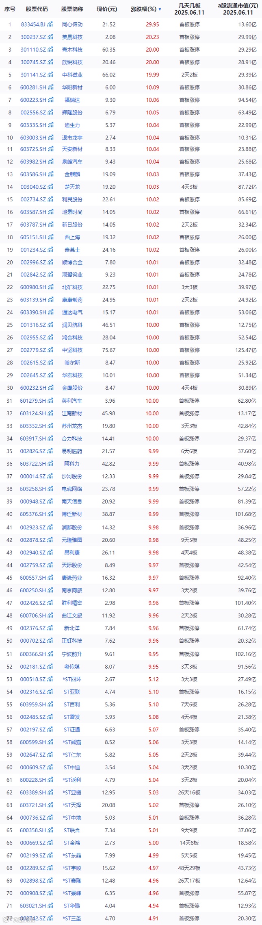The image size is (262, 925).
Task: Open chart icon beside 600232.SH
Action: (50, 388)
